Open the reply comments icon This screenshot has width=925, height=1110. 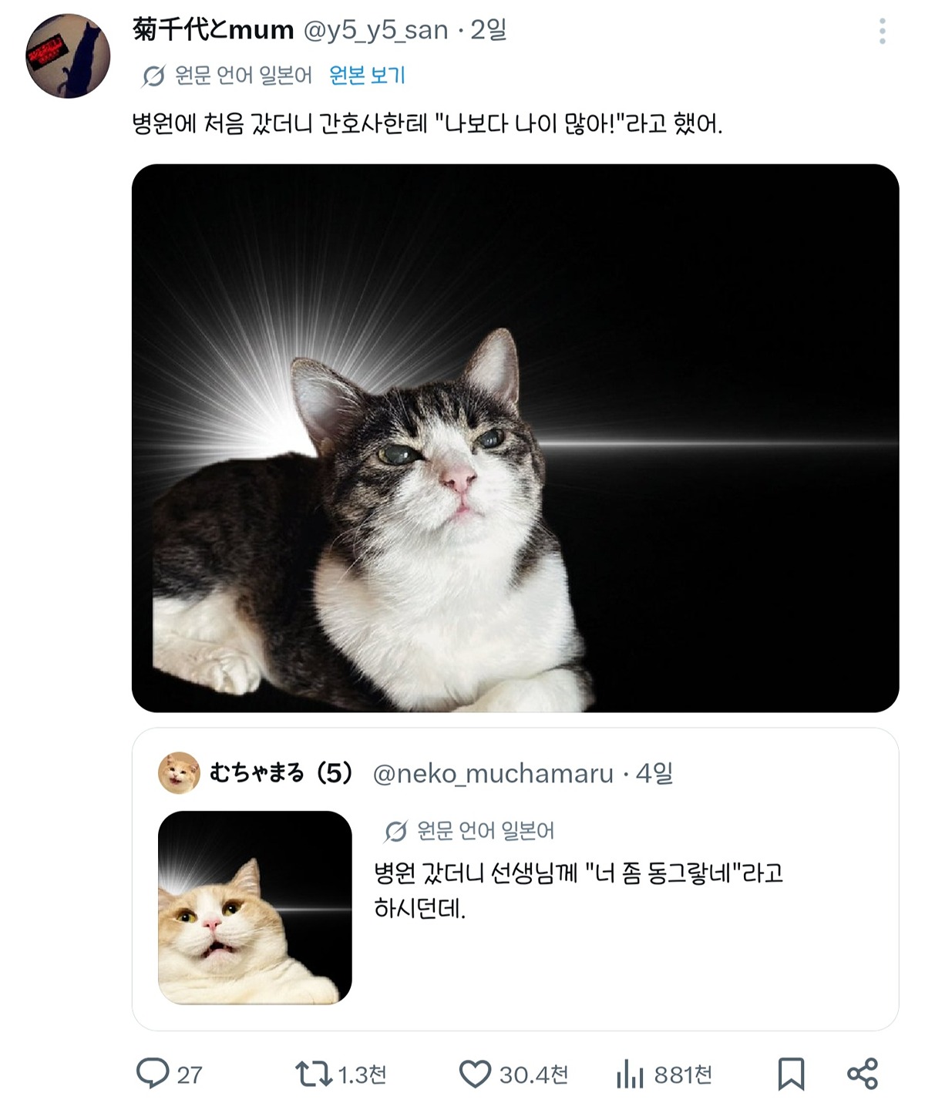coord(153,1073)
